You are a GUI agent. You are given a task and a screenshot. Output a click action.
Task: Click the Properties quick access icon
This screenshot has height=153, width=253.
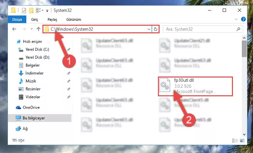tap(24, 11)
